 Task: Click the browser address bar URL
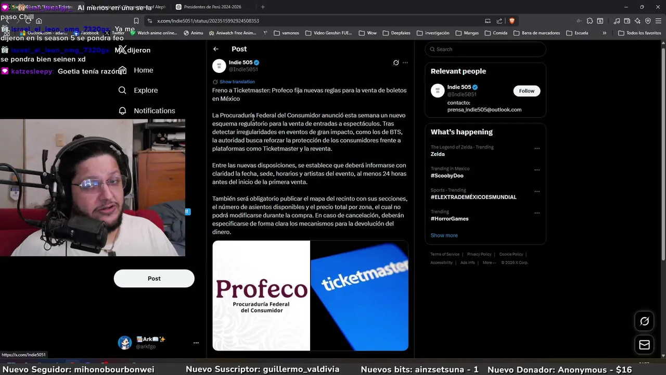(x=208, y=21)
